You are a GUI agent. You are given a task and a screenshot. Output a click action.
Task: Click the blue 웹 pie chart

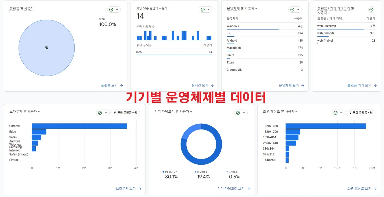pyautogui.click(x=47, y=48)
